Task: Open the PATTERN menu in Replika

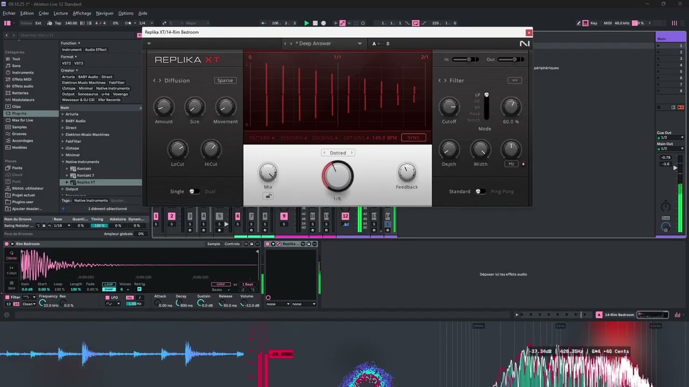Action: pos(262,138)
